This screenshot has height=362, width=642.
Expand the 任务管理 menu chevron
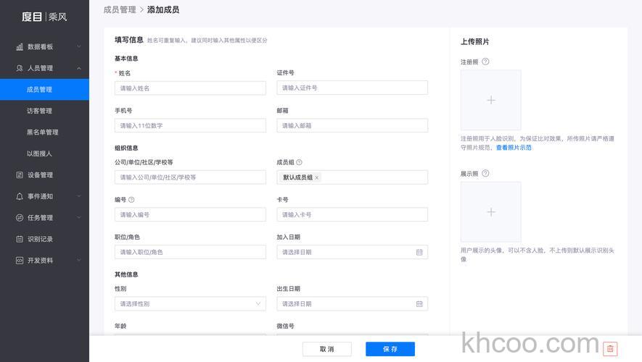pyautogui.click(x=79, y=218)
